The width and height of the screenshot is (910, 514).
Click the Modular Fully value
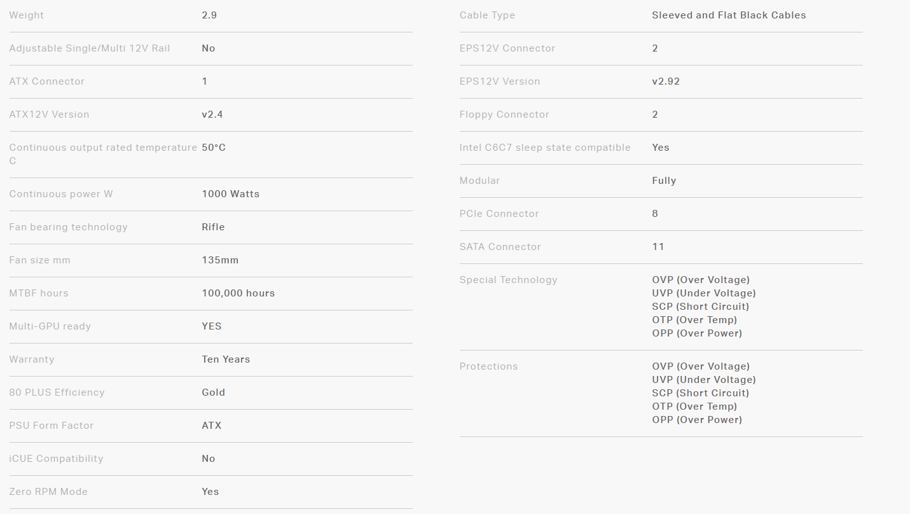coord(664,181)
